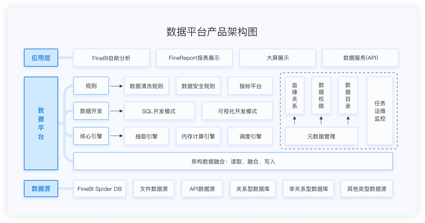The image size is (425, 223).
Task: Click the 数据源 layer label
Action: (41, 189)
